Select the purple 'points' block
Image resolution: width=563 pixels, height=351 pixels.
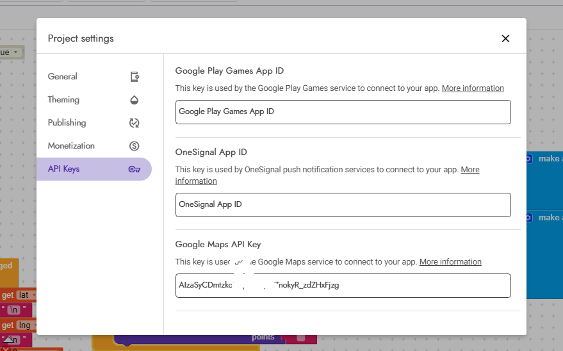pyautogui.click(x=263, y=338)
